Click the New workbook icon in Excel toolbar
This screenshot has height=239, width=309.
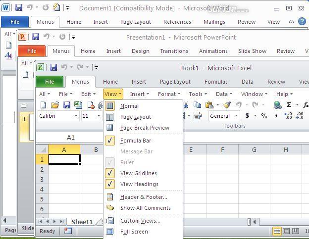tap(43, 105)
